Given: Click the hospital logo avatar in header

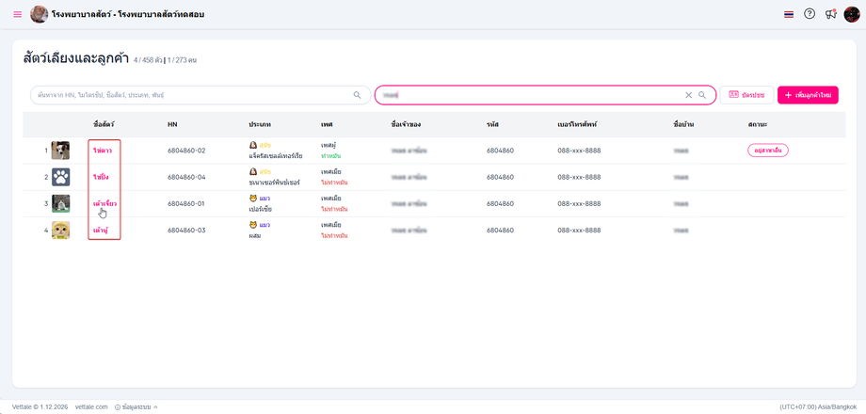Looking at the screenshot, I should (39, 14).
